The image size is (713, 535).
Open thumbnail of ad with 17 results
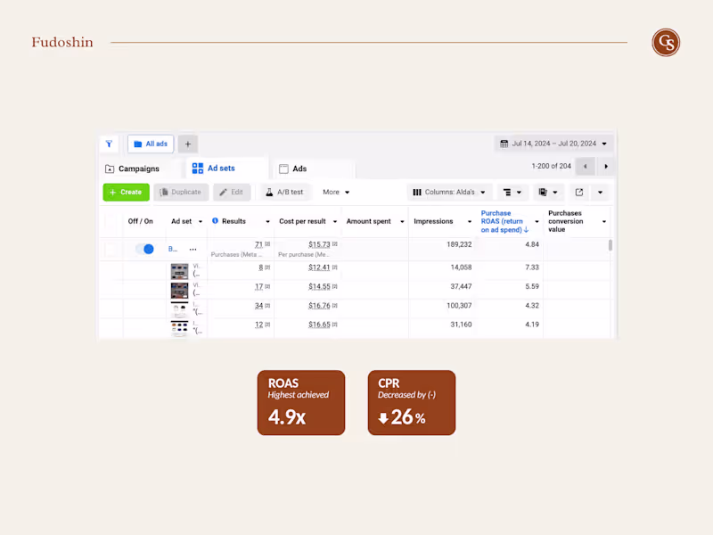(180, 291)
